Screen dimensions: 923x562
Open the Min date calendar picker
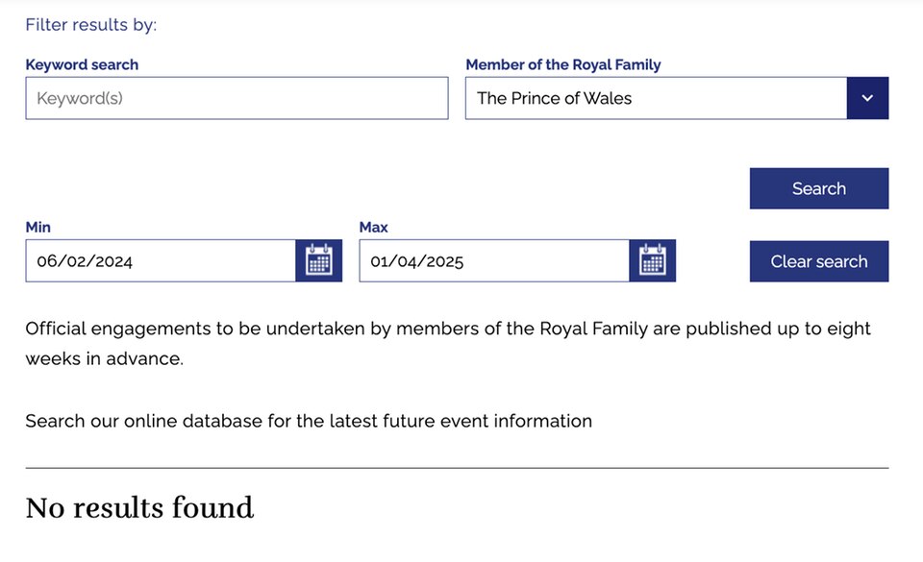pyautogui.click(x=318, y=260)
